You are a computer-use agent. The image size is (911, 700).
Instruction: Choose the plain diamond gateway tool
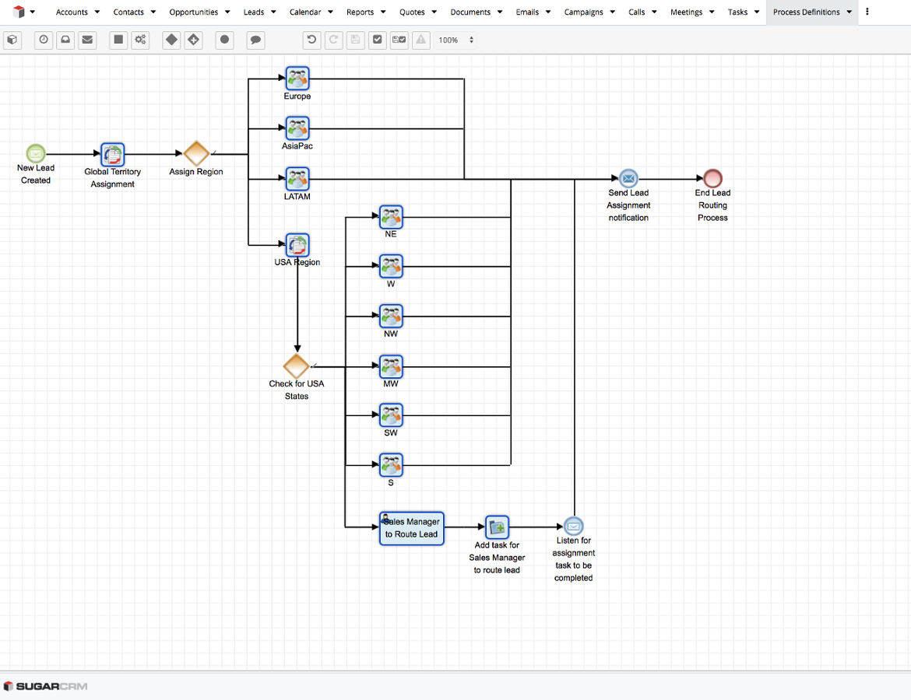pos(171,40)
